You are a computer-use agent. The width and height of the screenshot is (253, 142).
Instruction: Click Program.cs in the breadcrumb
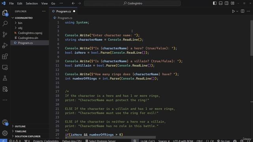65,18
